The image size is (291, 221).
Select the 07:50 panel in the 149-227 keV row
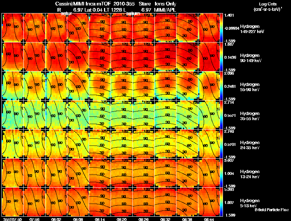(x=12, y=28)
